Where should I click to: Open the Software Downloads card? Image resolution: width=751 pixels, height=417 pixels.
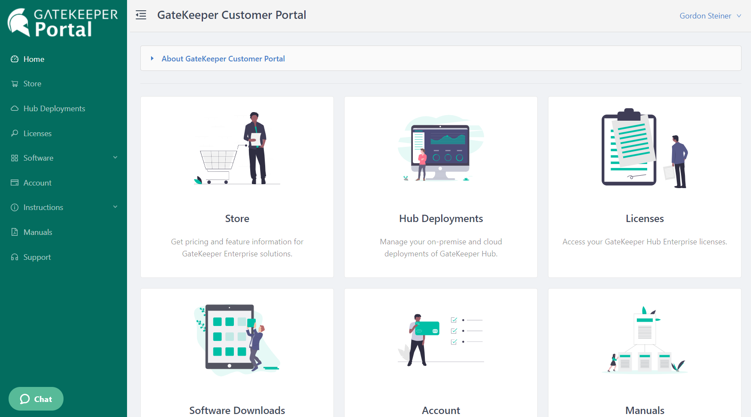point(237,410)
